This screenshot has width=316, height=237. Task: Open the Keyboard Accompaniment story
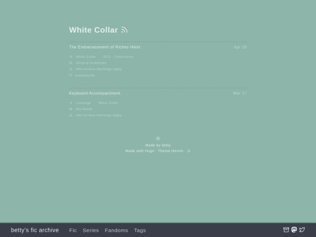pyautogui.click(x=95, y=93)
